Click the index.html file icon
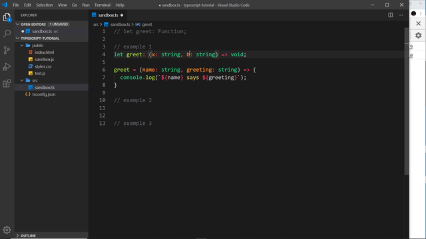426x239 pixels. pos(31,52)
